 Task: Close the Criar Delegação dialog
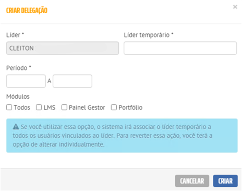pyautogui.click(x=235, y=7)
